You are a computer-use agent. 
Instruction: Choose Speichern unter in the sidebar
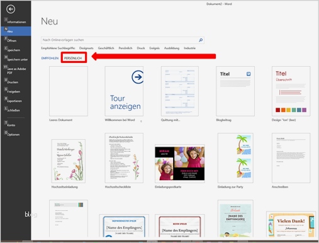click(16, 59)
